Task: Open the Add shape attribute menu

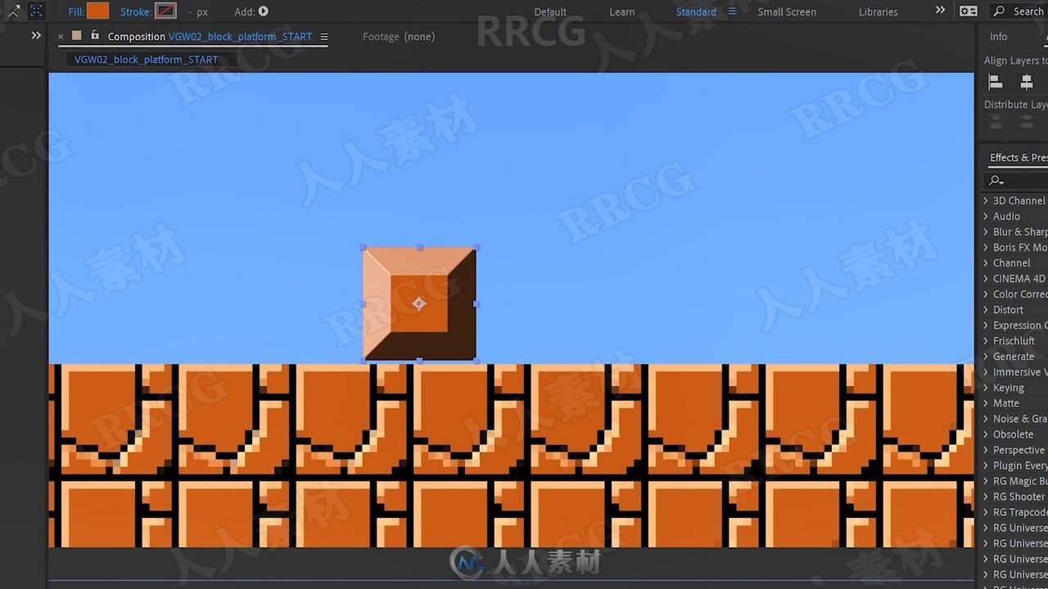Action: tap(264, 11)
